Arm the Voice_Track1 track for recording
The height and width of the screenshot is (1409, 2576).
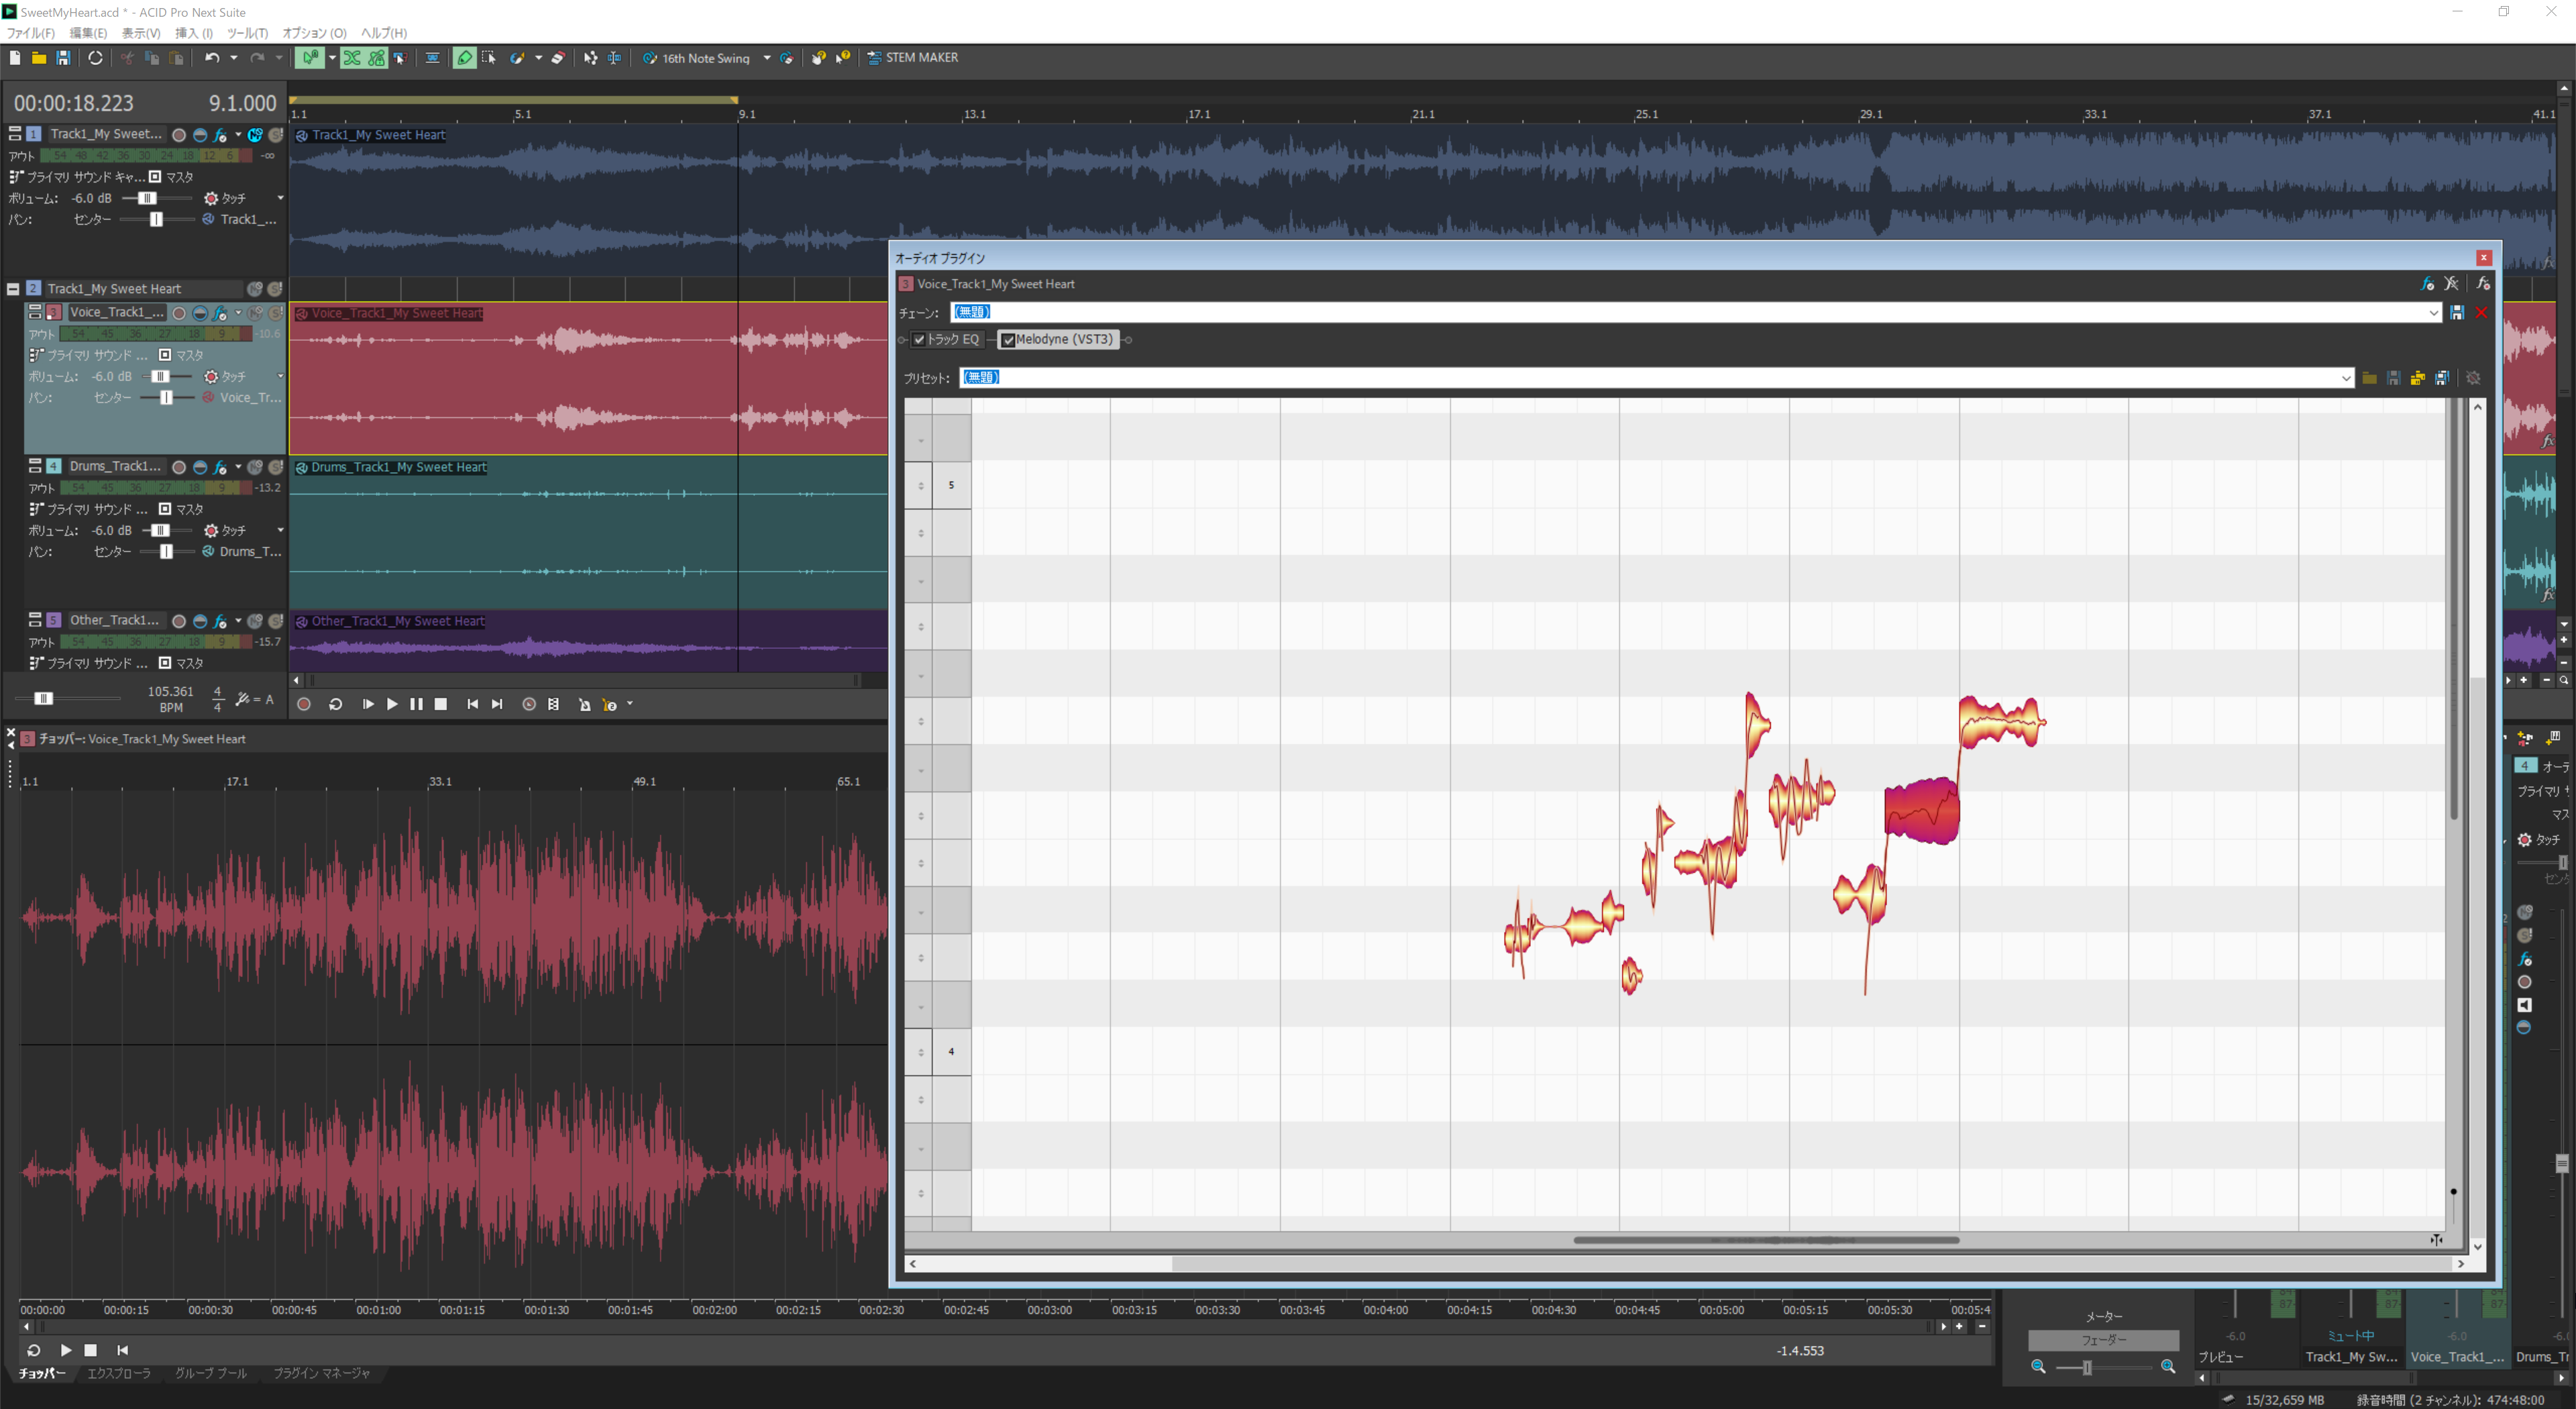pos(179,313)
